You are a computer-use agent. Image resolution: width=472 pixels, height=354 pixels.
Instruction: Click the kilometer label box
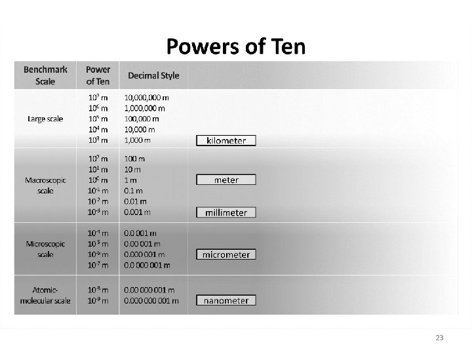tap(226, 140)
